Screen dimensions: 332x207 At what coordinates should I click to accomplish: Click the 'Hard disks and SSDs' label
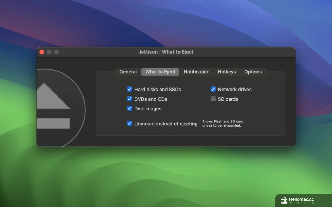pos(158,90)
